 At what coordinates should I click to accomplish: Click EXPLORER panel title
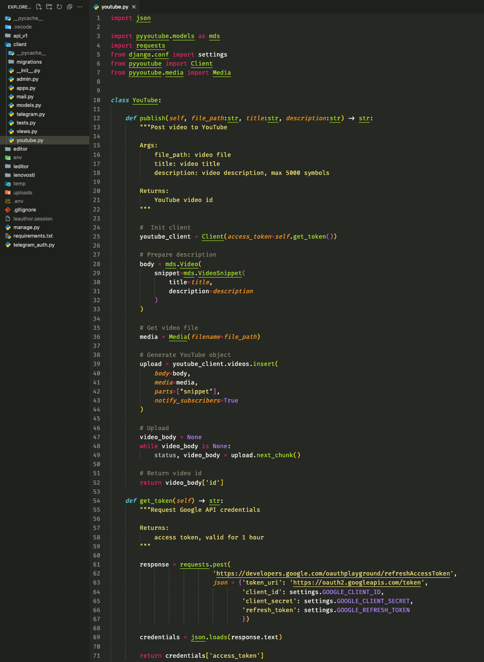pyautogui.click(x=19, y=7)
